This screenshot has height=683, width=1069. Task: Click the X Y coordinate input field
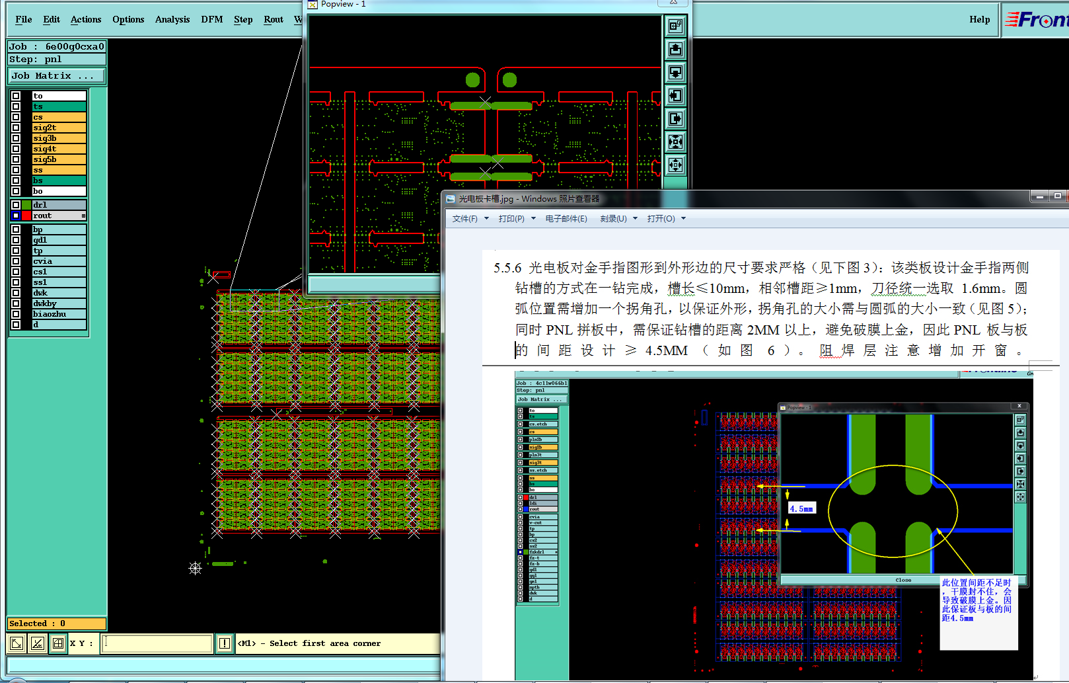coord(157,643)
